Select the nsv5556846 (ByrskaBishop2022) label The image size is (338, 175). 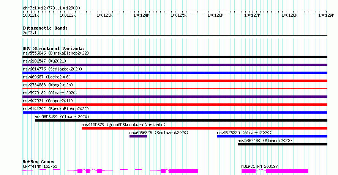[x=56, y=53]
